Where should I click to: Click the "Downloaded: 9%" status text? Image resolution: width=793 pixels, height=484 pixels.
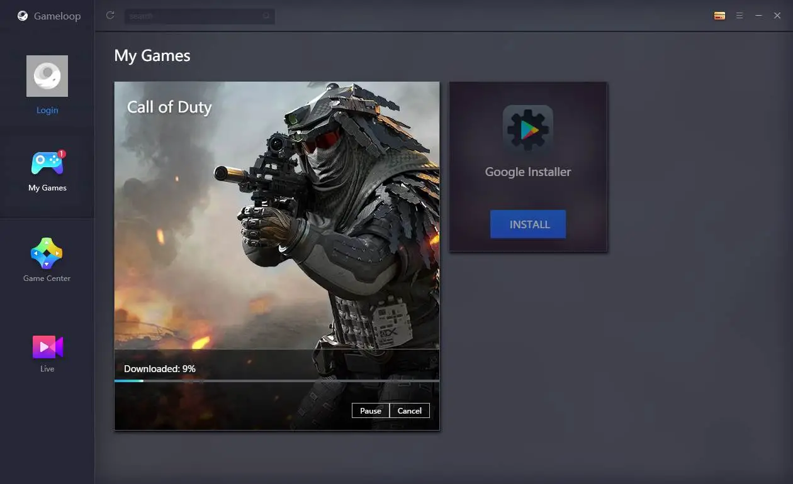[x=160, y=369]
